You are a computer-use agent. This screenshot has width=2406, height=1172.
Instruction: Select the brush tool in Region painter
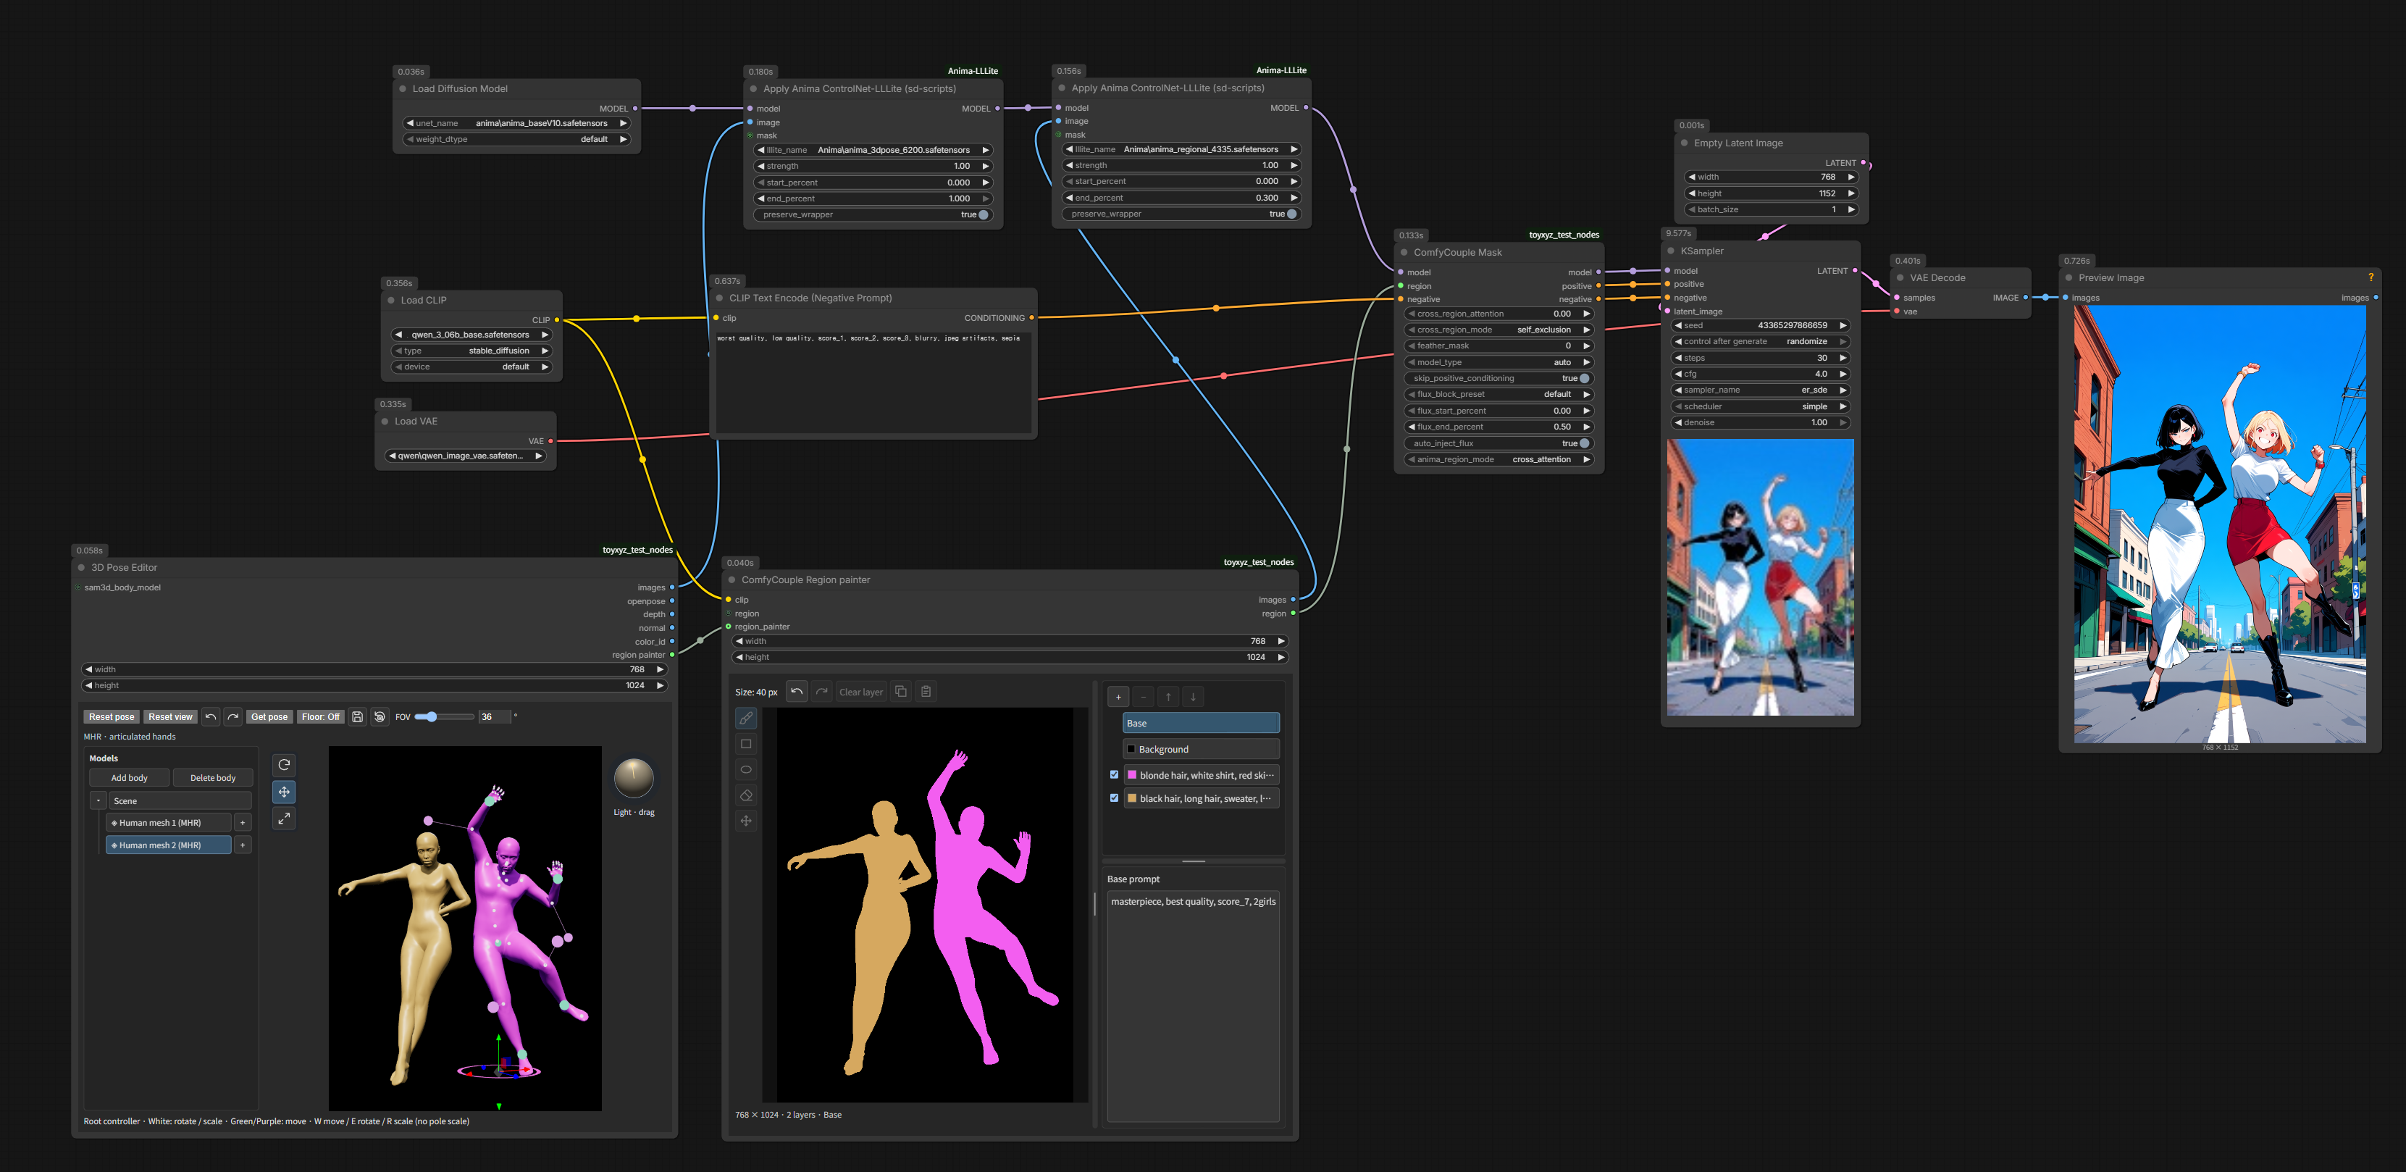click(745, 718)
